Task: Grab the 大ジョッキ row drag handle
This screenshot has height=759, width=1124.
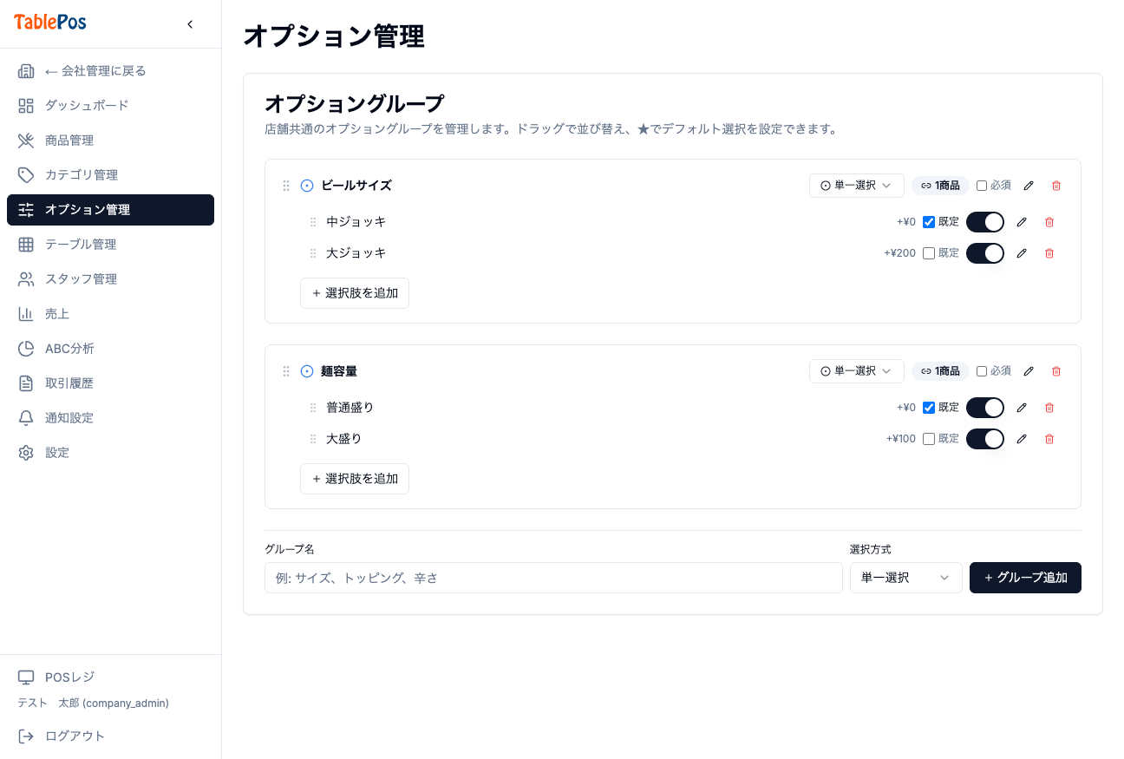Action: 313,253
